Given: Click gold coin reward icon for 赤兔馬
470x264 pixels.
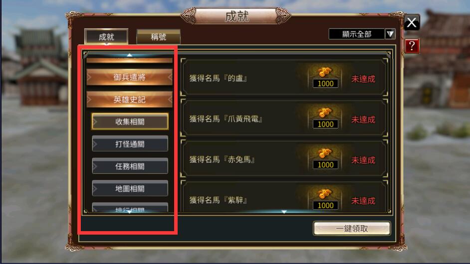Looking at the screenshot, I should tap(325, 153).
